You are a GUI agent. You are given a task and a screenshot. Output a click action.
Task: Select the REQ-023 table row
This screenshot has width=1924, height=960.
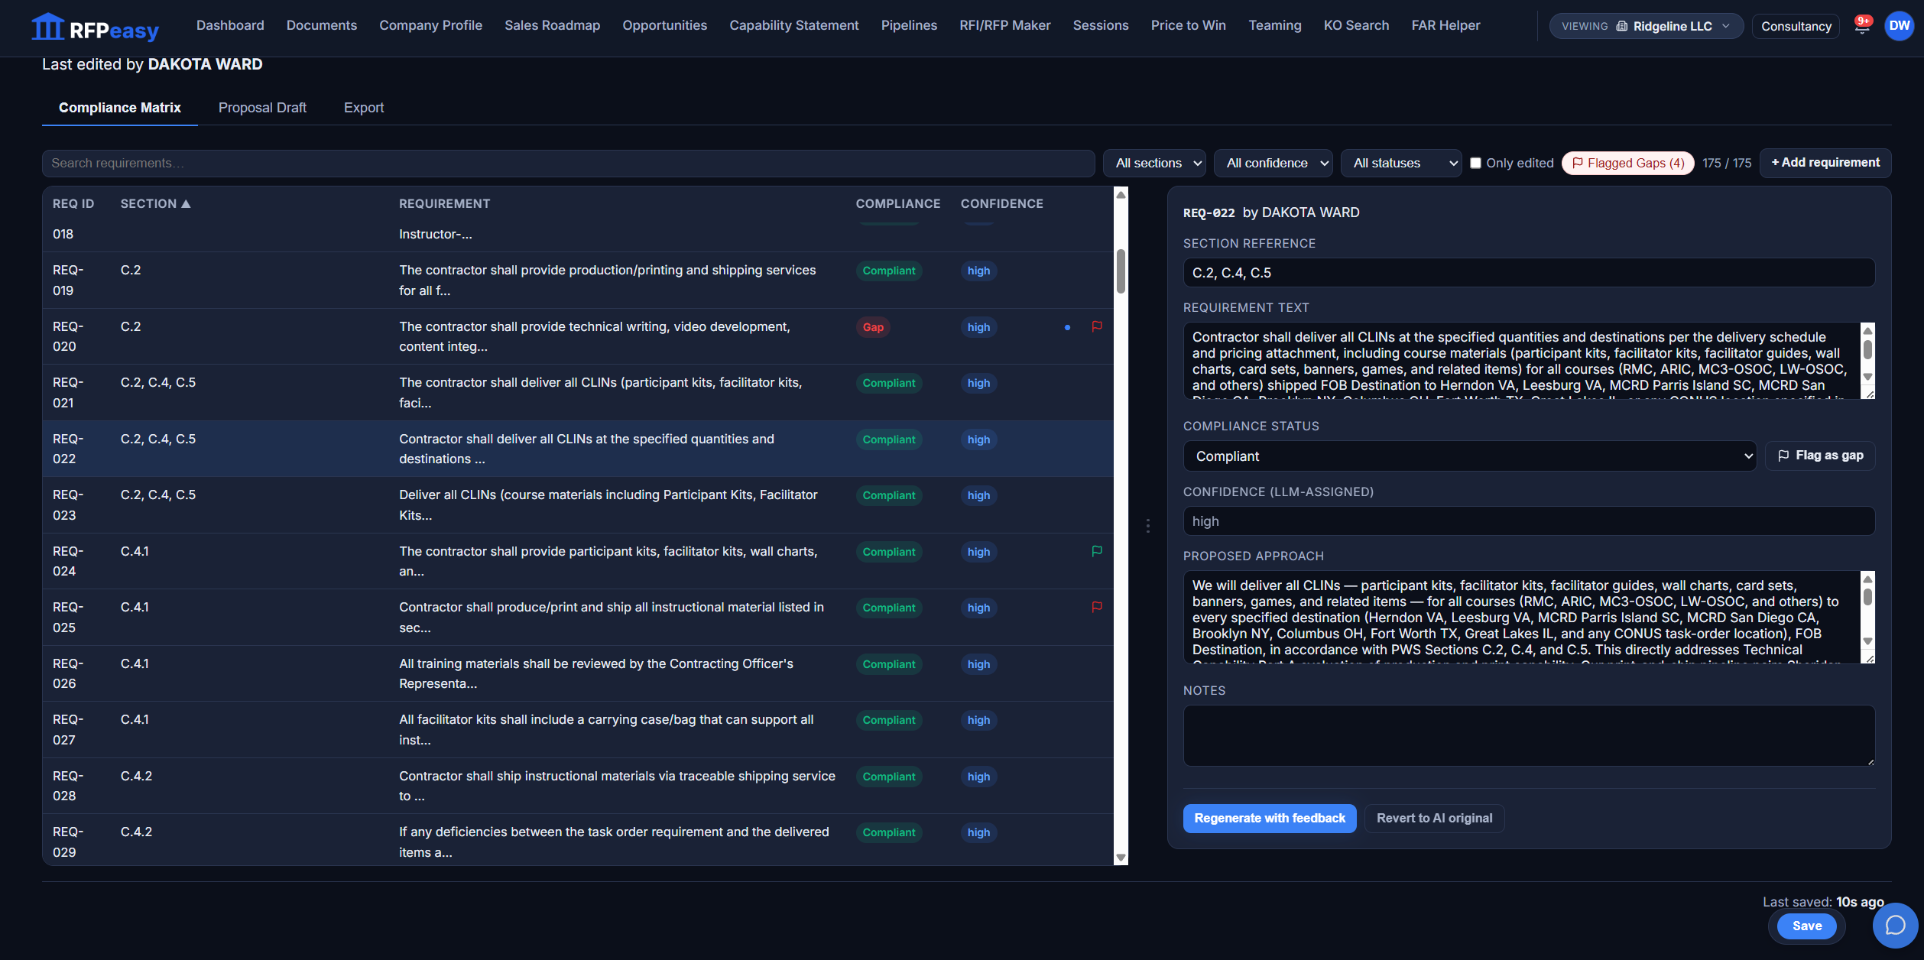point(578,505)
